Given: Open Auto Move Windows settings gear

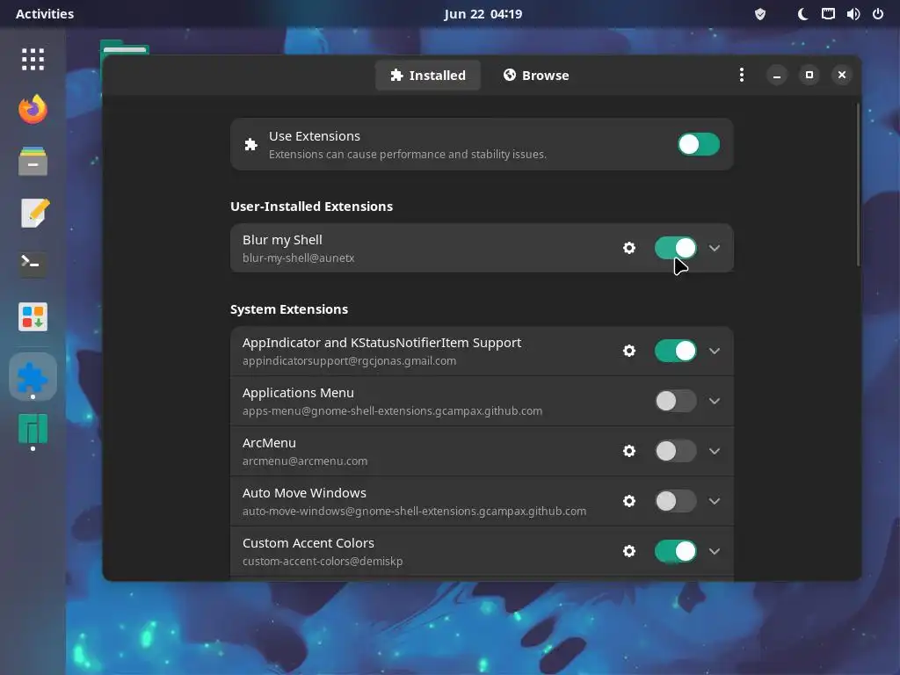Looking at the screenshot, I should coord(629,501).
